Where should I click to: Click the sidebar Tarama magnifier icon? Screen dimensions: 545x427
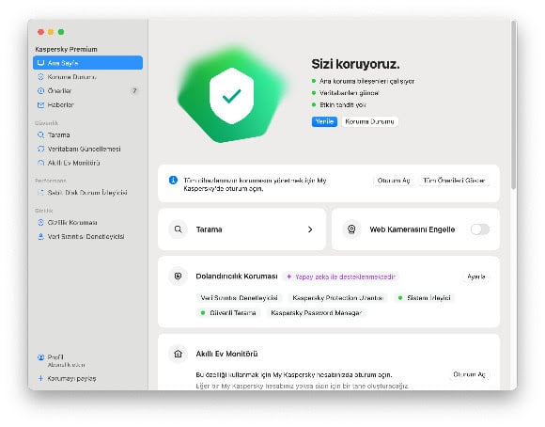(40, 134)
